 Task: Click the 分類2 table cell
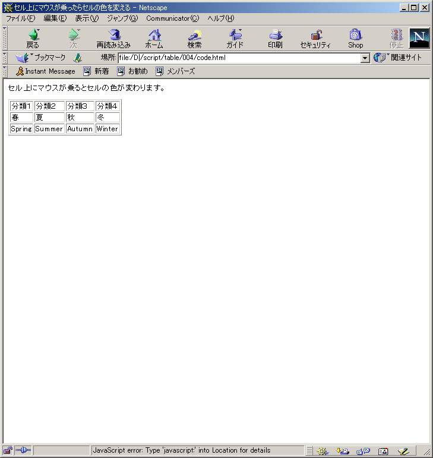(x=49, y=106)
